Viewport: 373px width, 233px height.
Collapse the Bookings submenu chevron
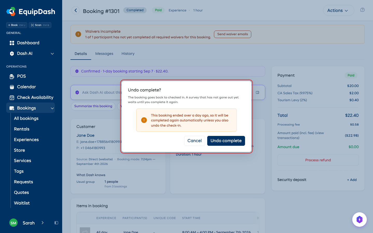(x=52, y=108)
